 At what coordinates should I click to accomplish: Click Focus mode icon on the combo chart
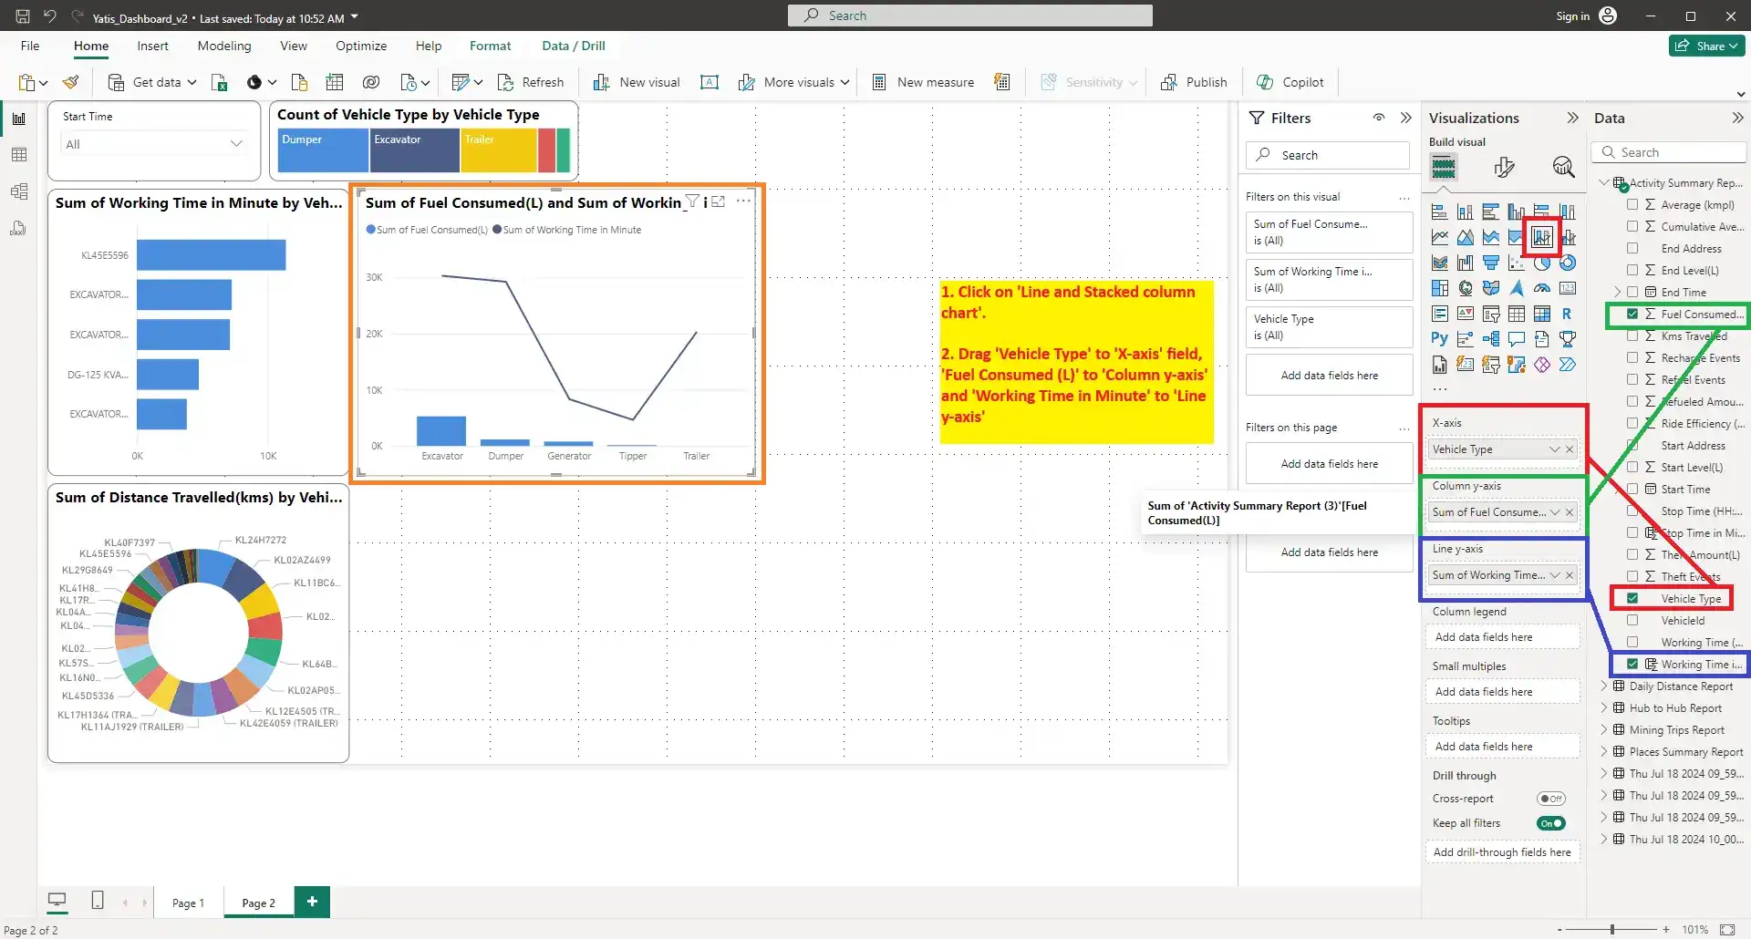pyautogui.click(x=719, y=201)
